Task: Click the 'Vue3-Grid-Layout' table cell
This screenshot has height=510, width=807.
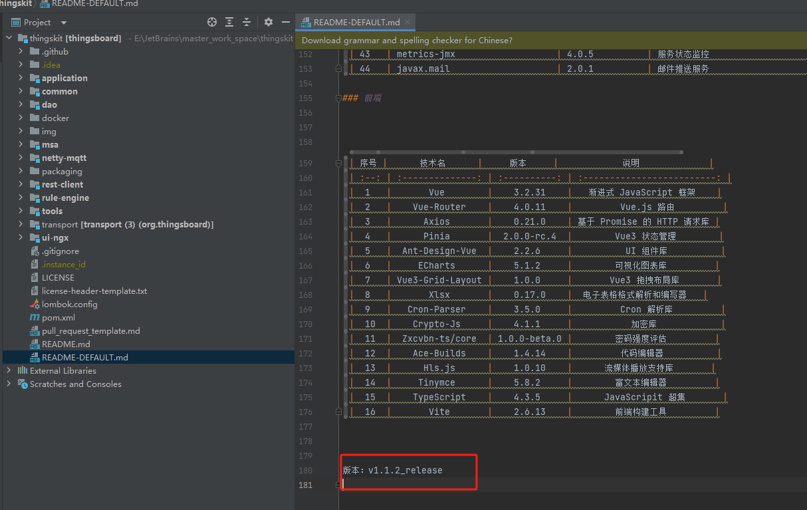Action: click(x=439, y=280)
